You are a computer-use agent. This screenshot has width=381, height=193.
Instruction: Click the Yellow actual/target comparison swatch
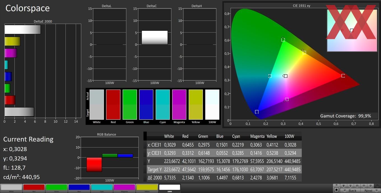click(196, 105)
